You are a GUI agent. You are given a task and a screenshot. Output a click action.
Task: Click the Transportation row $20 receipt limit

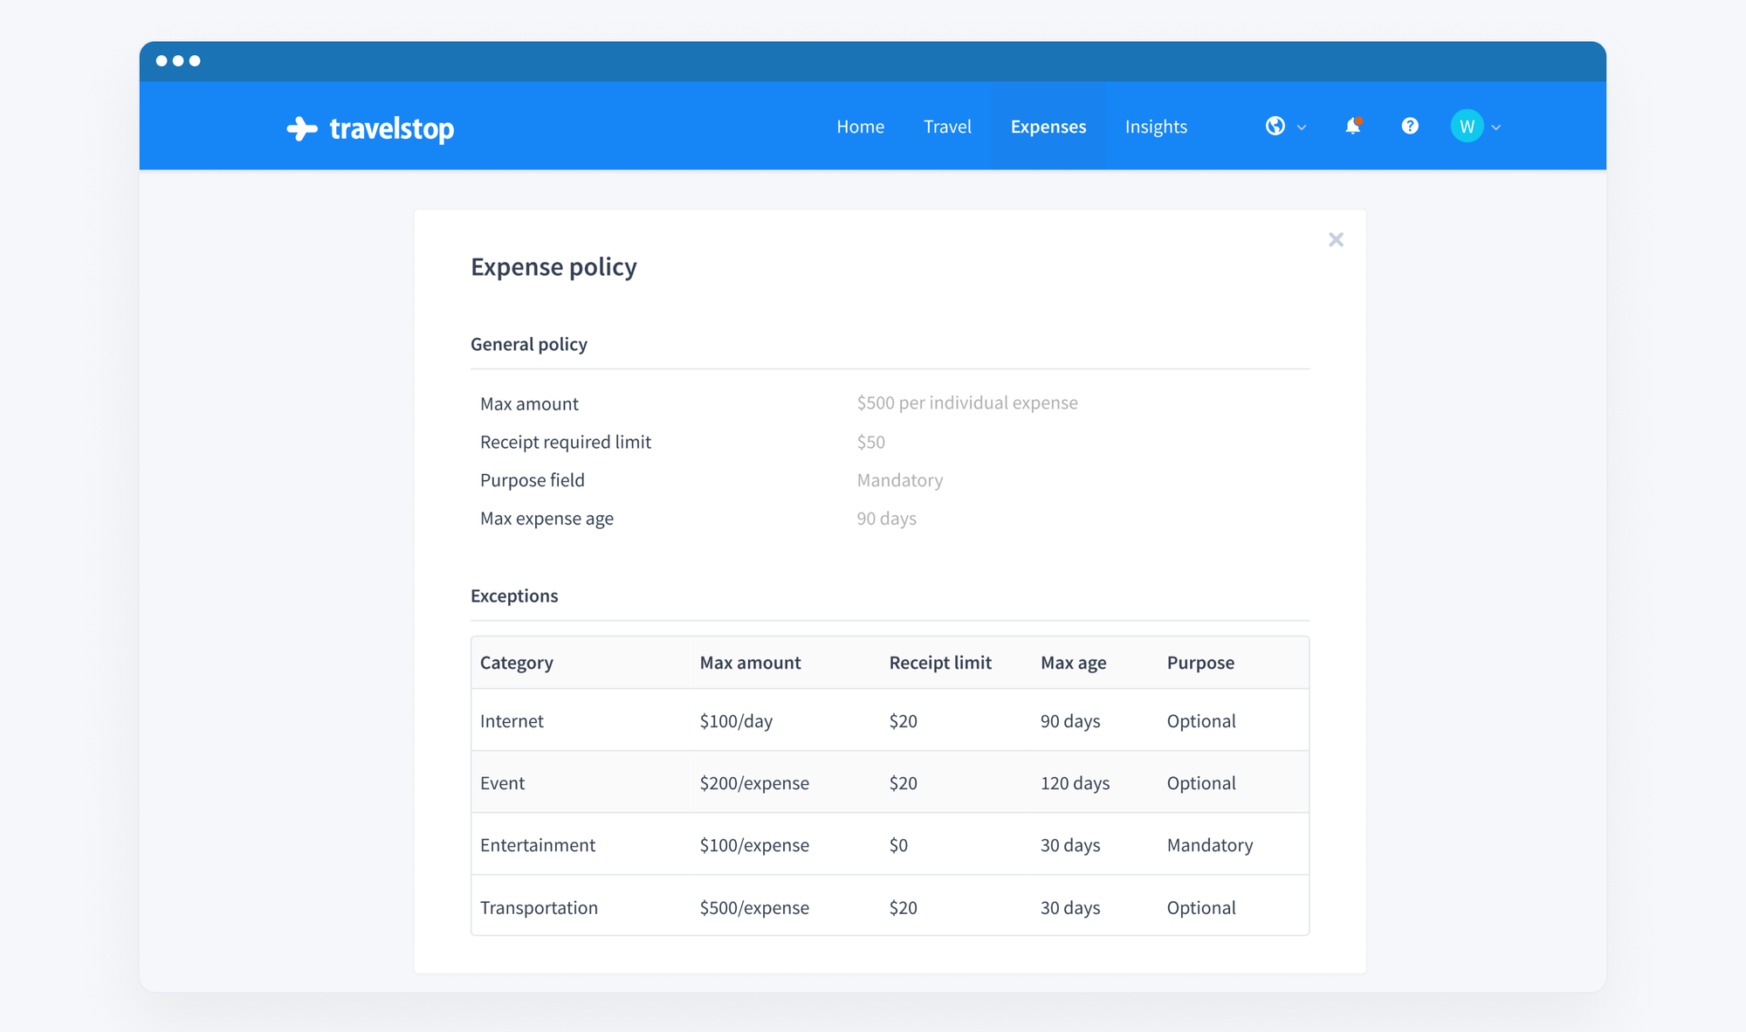tap(903, 908)
